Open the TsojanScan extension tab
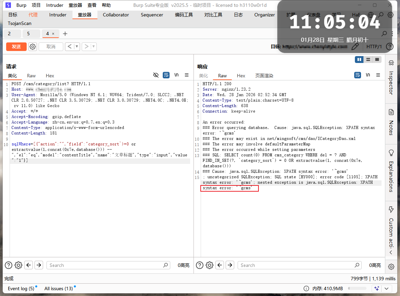400x296 pixels. 19,23
